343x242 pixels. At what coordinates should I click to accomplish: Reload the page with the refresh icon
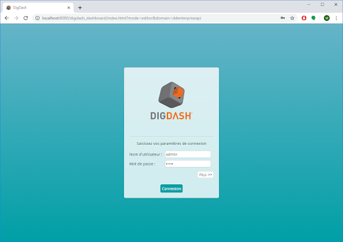[x=25, y=18]
